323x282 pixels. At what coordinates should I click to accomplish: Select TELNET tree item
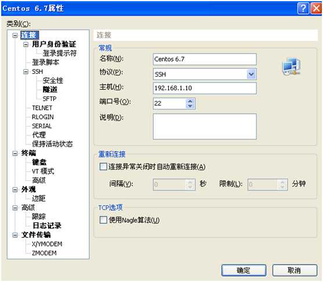tap(42, 108)
